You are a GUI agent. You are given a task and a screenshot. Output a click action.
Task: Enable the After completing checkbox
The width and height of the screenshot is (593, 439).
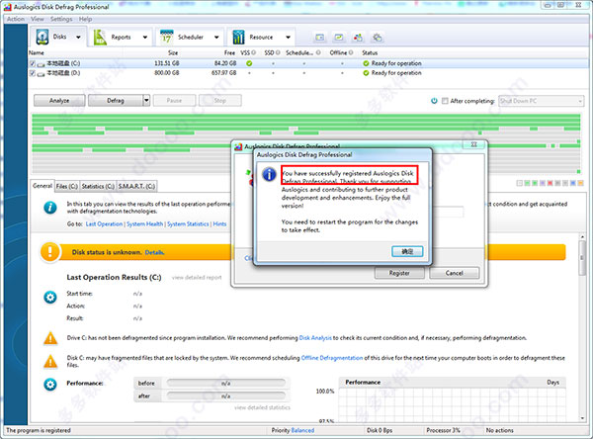coord(445,100)
